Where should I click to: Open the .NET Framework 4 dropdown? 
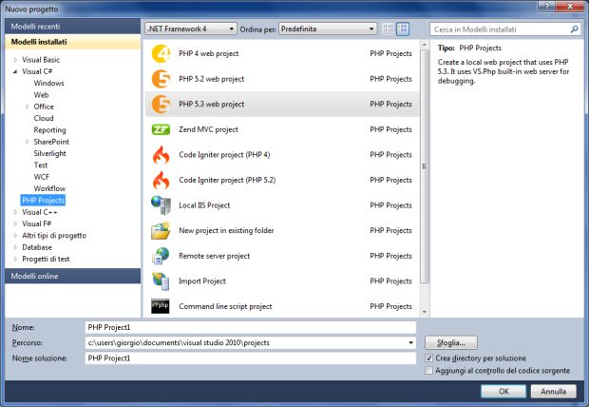[x=191, y=29]
